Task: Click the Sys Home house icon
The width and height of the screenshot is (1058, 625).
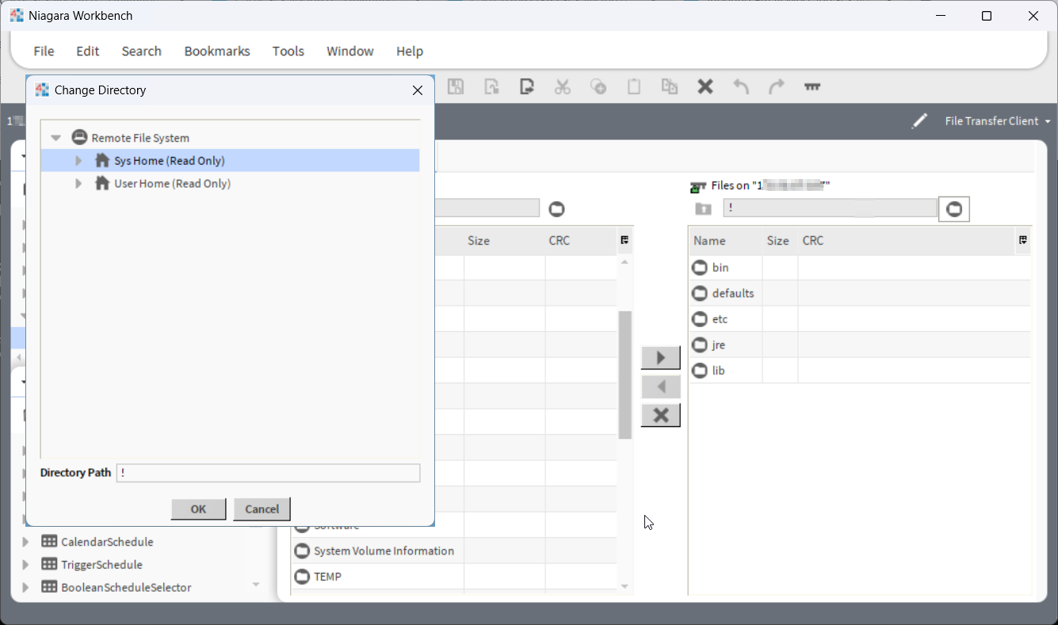Action: (x=101, y=161)
